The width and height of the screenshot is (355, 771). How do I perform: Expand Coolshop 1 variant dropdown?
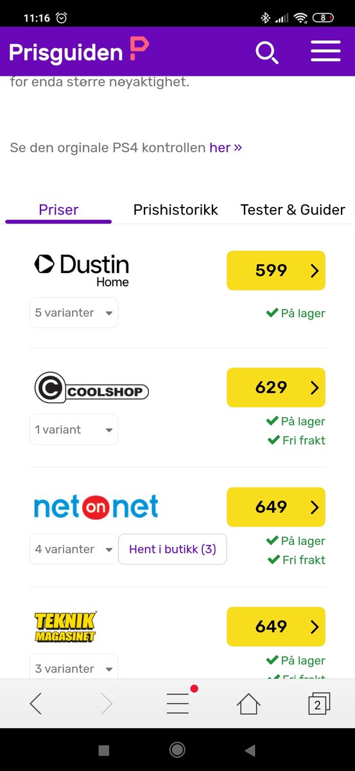click(74, 430)
